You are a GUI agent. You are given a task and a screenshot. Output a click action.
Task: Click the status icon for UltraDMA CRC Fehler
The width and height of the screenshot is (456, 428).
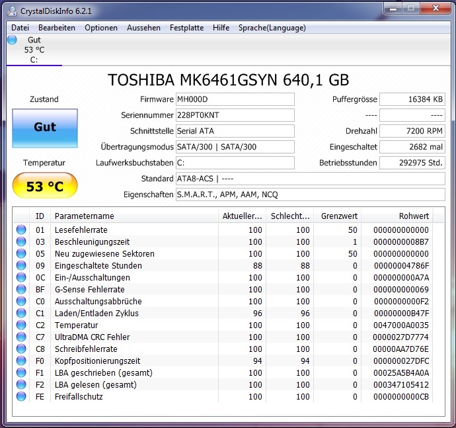(21, 337)
